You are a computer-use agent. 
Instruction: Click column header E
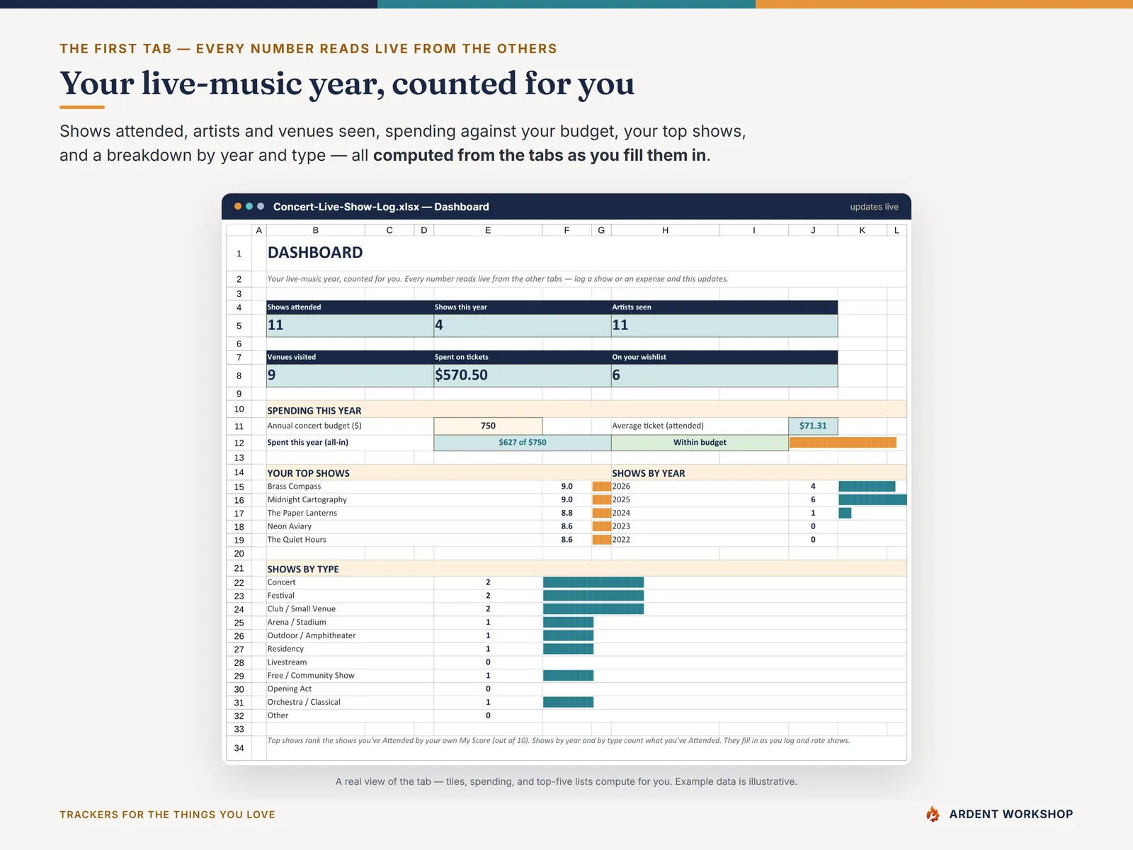point(488,230)
